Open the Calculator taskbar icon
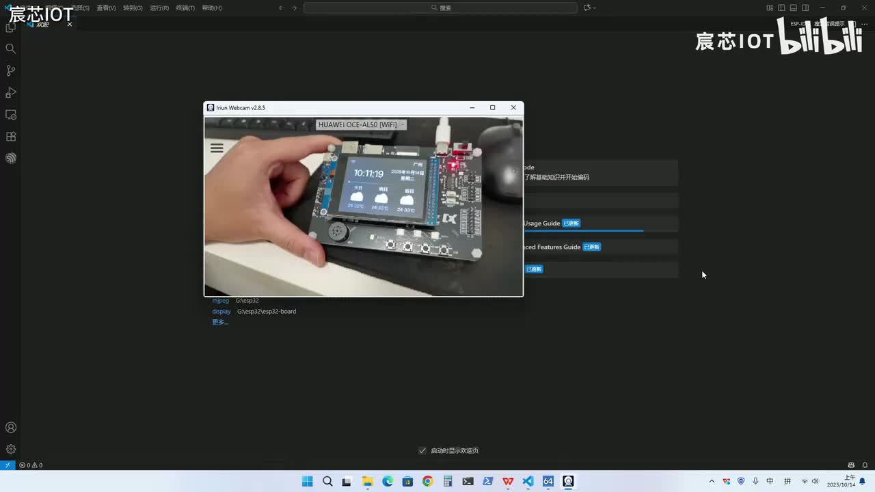The image size is (875, 492). pos(448,481)
